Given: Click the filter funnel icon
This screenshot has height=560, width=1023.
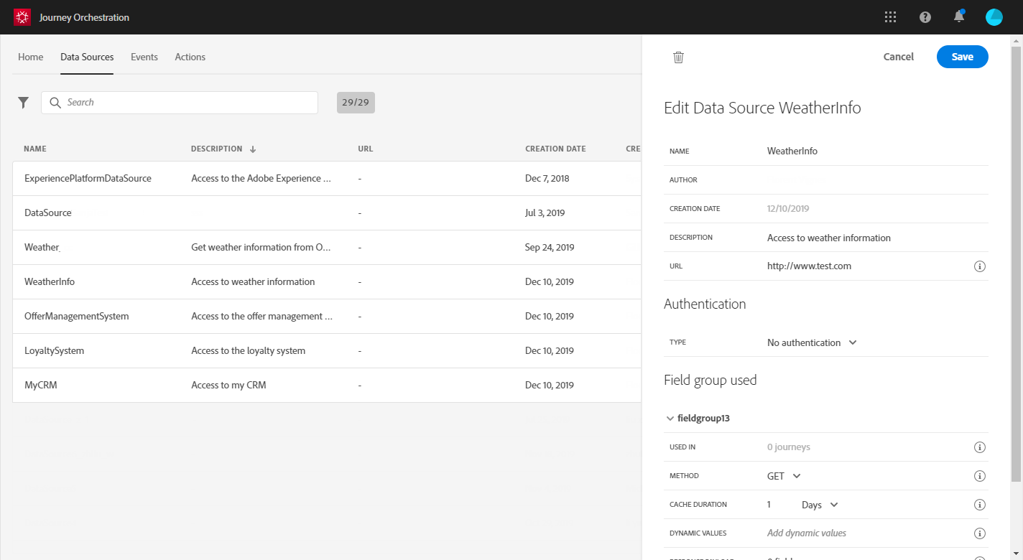Looking at the screenshot, I should tap(24, 103).
